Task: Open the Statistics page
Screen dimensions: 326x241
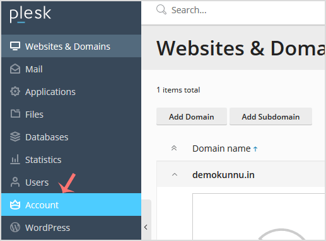Action: click(x=71, y=160)
